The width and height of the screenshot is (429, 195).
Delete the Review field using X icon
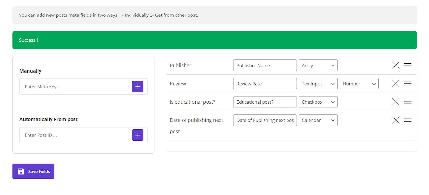[395, 84]
